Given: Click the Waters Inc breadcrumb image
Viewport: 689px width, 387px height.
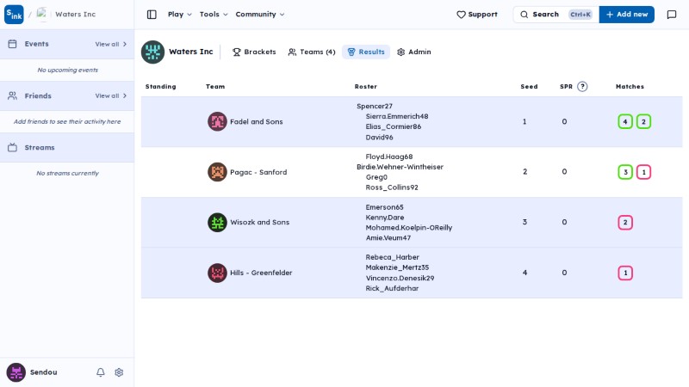Looking at the screenshot, I should 41,14.
